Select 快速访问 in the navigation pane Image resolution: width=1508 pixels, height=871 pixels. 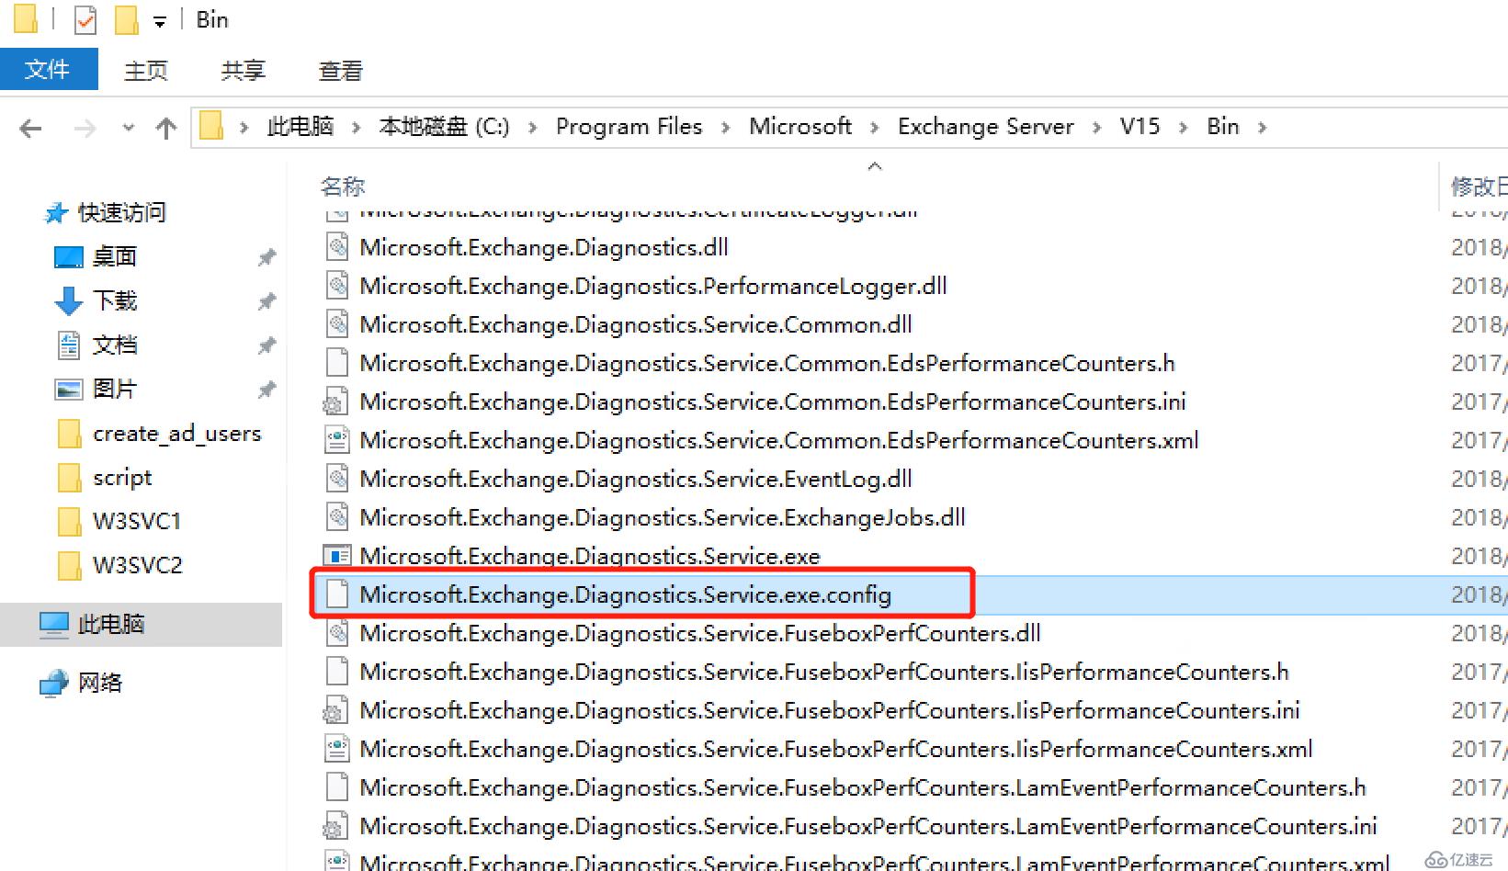pos(121,212)
